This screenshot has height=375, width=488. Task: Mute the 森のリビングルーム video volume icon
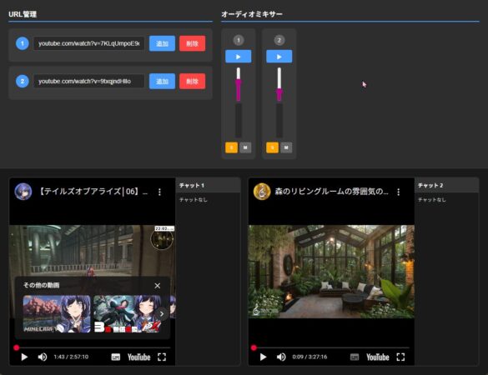[281, 357]
